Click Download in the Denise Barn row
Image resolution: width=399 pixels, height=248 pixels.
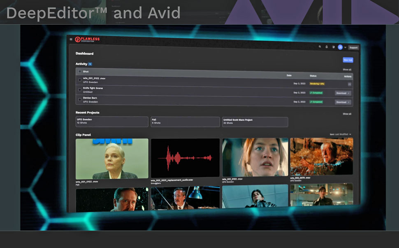tap(343, 102)
